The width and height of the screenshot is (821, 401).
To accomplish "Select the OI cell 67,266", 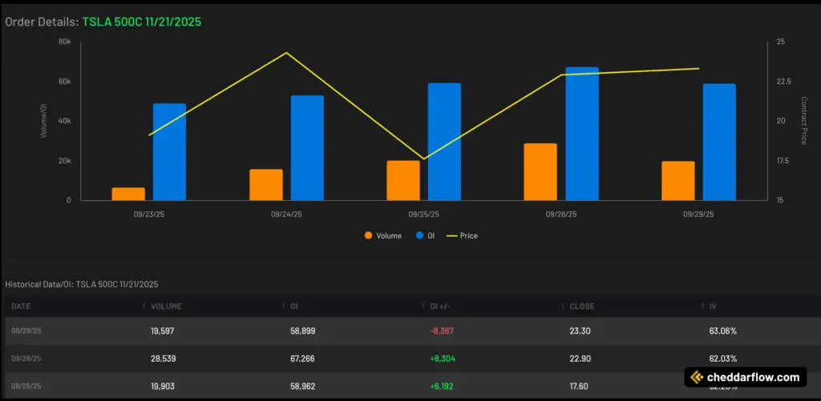I will pyautogui.click(x=302, y=359).
